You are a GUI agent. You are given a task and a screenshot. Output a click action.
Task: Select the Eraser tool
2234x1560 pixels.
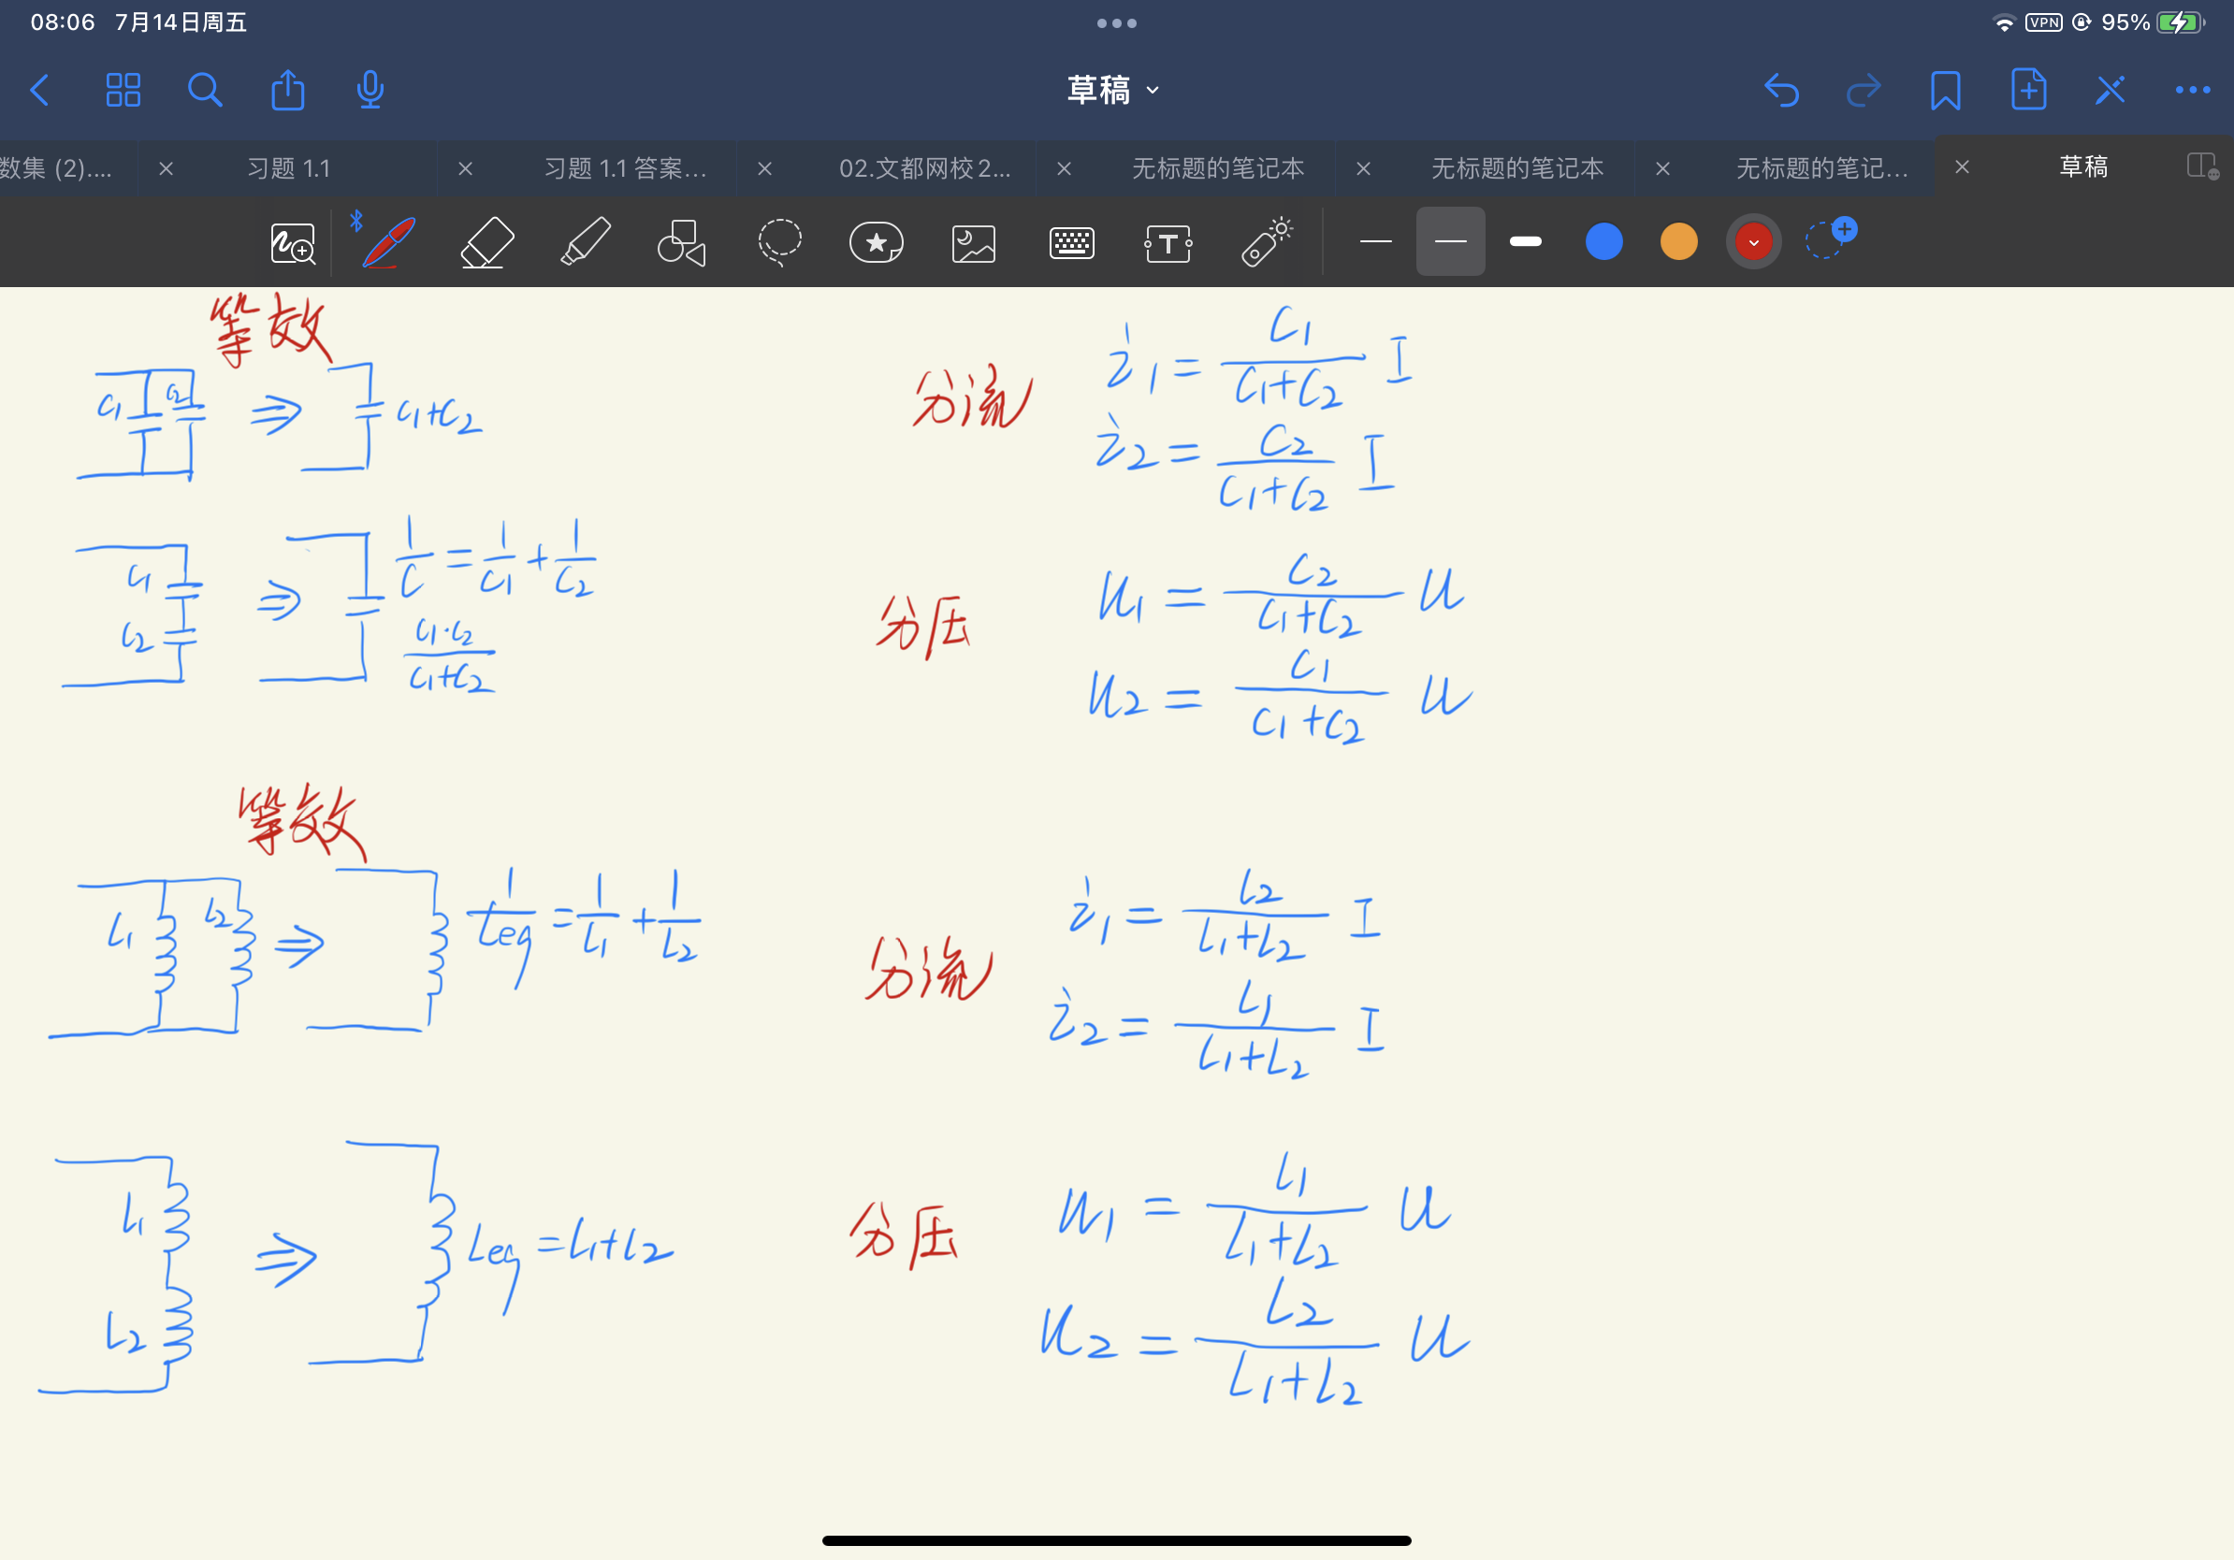click(486, 242)
